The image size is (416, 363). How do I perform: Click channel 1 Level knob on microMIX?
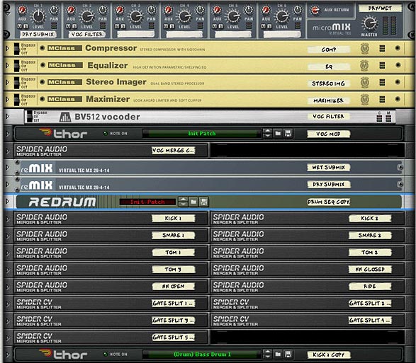pyautogui.click(x=39, y=16)
